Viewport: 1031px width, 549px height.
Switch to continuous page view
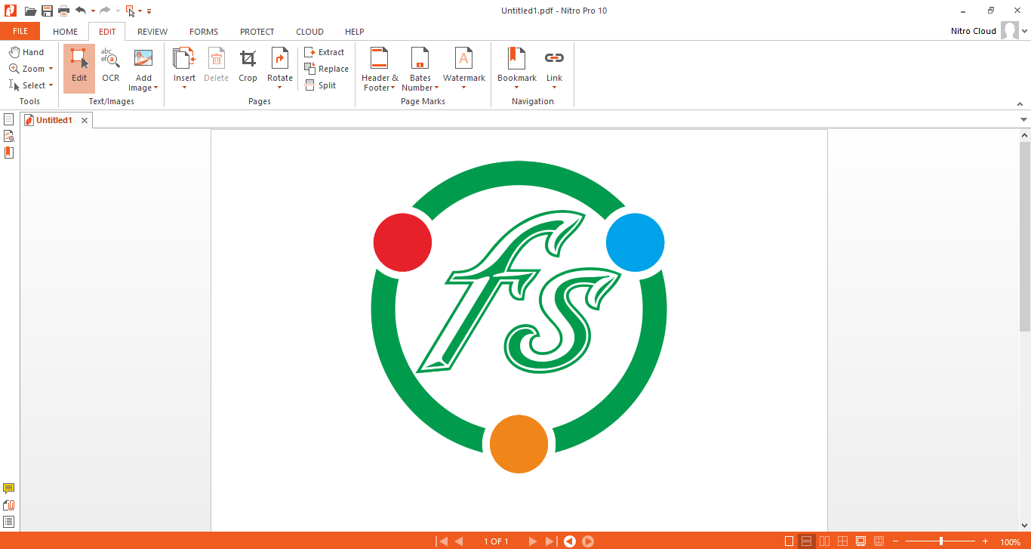806,541
